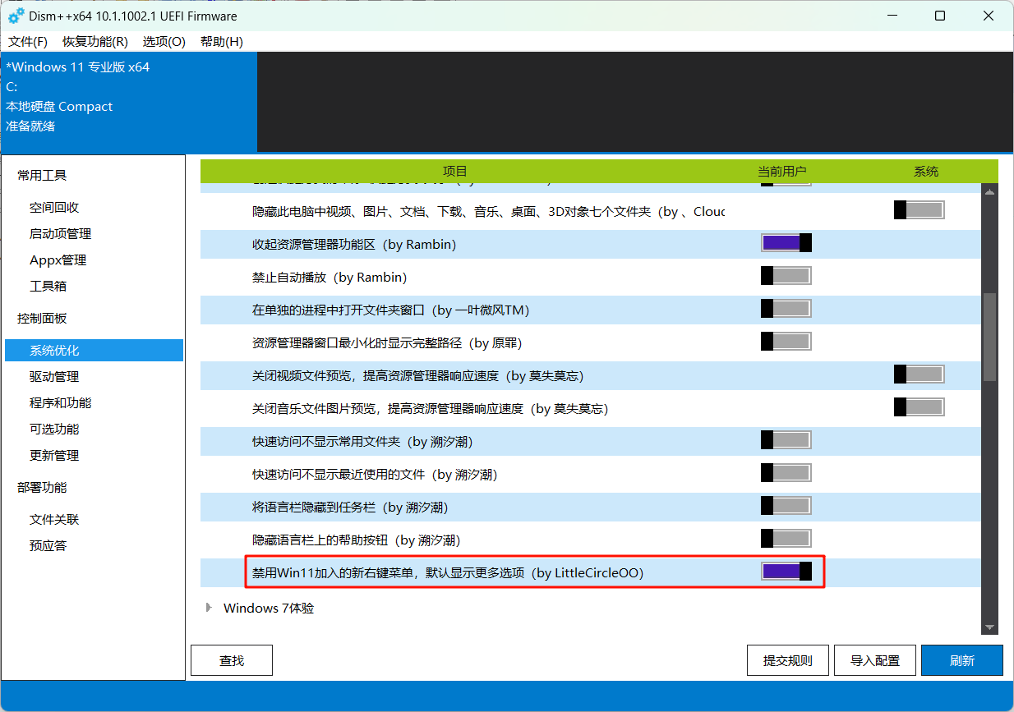1014x712 pixels.
Task: Open the 选项(O) menu
Action: click(164, 41)
